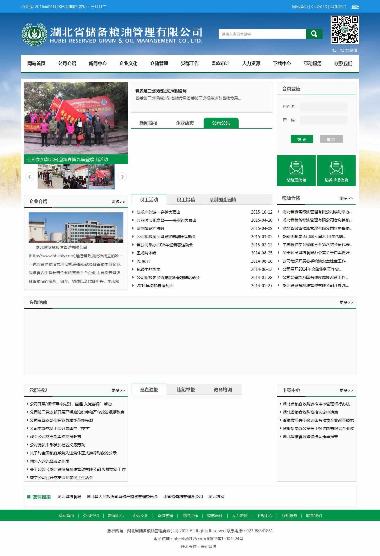This screenshot has width=380, height=556.
Task: Click 更多>> in 企业介绍 section
Action: click(118, 202)
